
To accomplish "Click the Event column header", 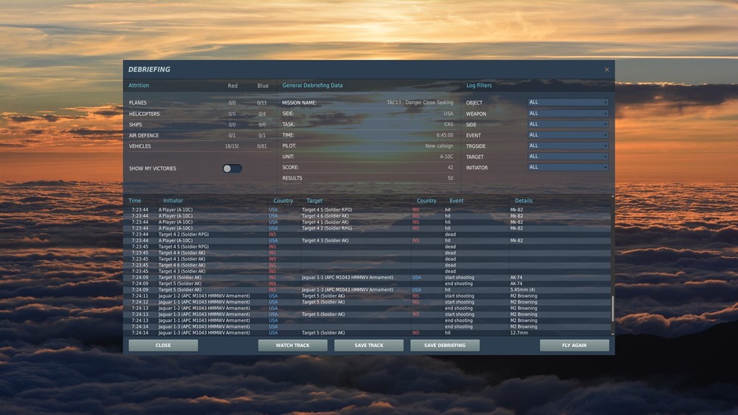I will pyautogui.click(x=456, y=201).
